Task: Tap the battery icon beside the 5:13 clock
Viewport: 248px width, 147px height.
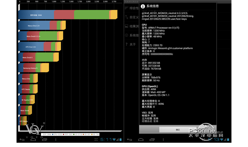Action: pos(228,140)
